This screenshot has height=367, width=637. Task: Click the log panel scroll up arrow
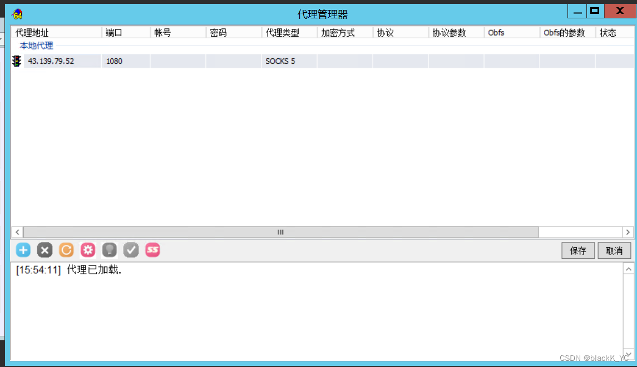629,269
